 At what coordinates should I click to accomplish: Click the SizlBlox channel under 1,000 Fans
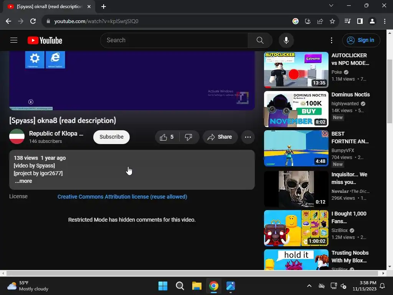coord(339,230)
